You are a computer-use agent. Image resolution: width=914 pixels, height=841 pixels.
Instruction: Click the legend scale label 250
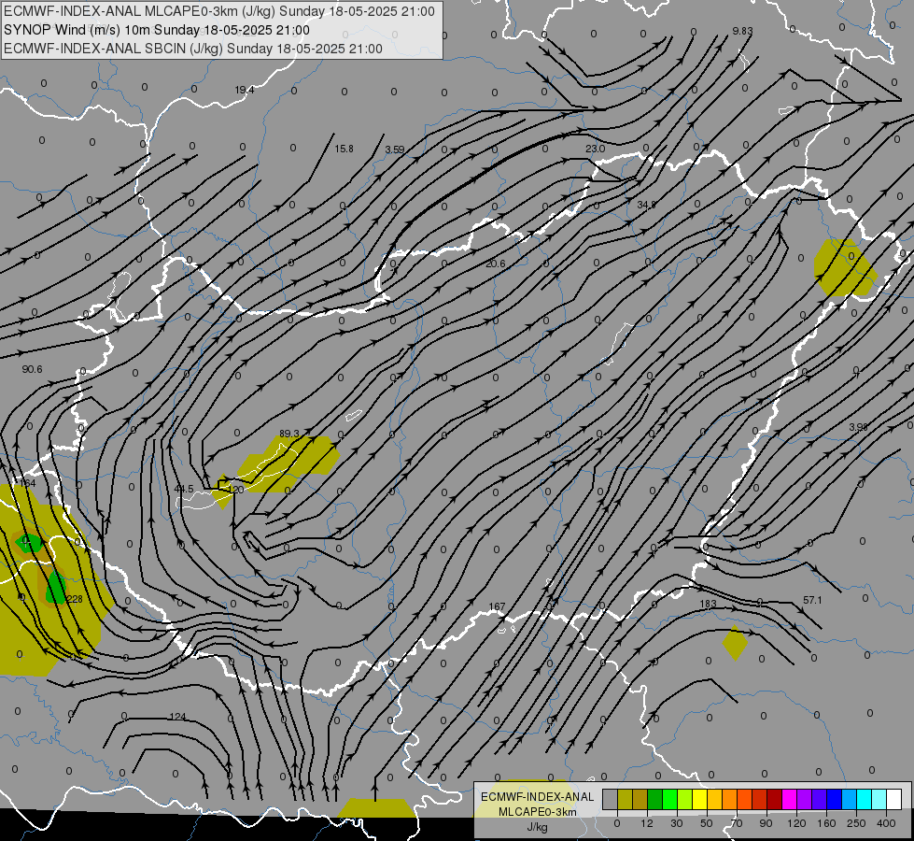tap(856, 823)
